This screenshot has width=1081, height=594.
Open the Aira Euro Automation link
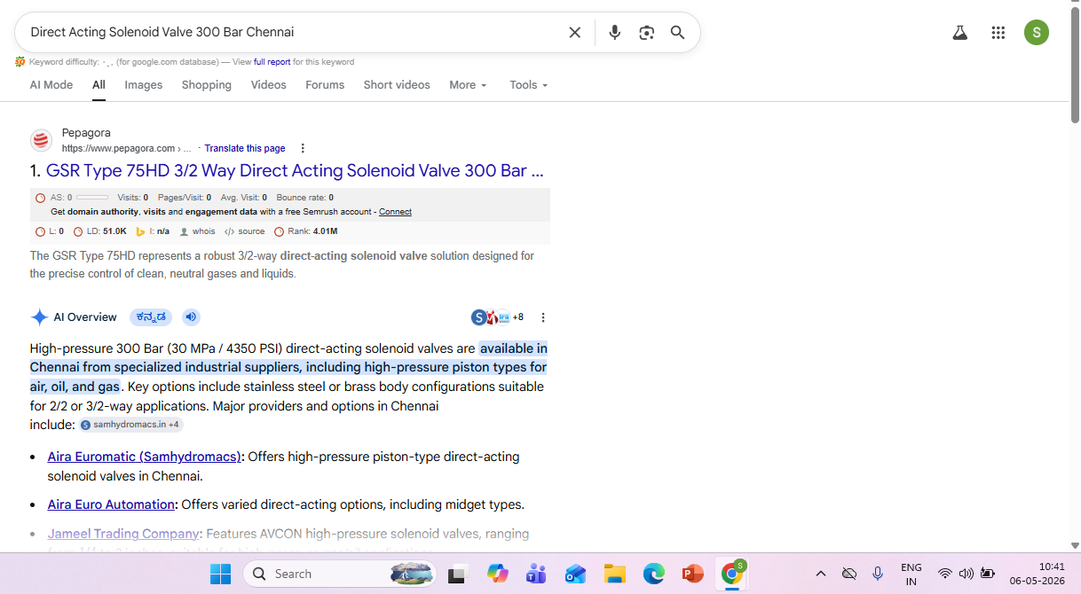[x=111, y=504]
